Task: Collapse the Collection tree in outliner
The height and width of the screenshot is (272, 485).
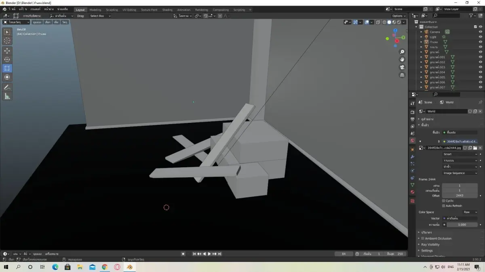Action: [x=416, y=27]
